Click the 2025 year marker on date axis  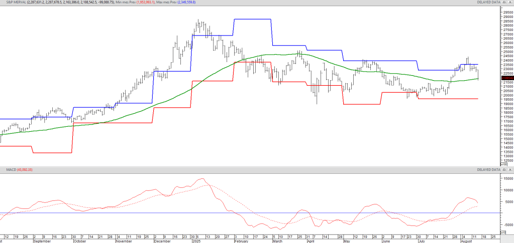click(196, 240)
